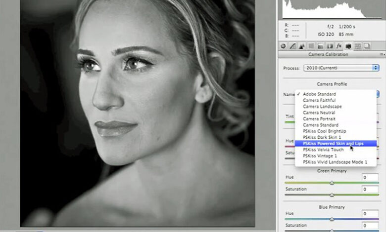Click the Blue Primary section heading
386x232 pixels.
(x=332, y=207)
